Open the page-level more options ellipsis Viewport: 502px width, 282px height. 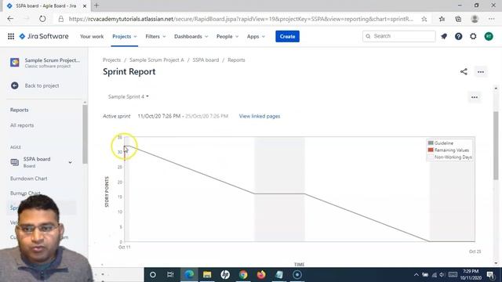[x=481, y=72]
